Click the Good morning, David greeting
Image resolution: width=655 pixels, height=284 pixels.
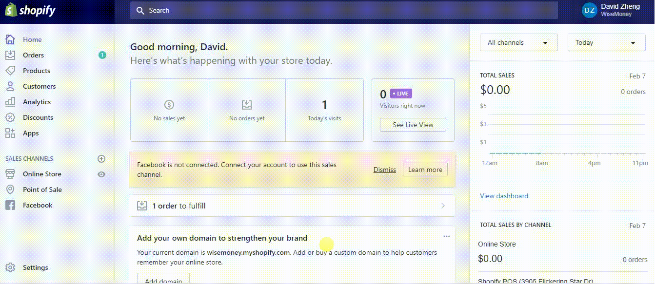tap(179, 47)
